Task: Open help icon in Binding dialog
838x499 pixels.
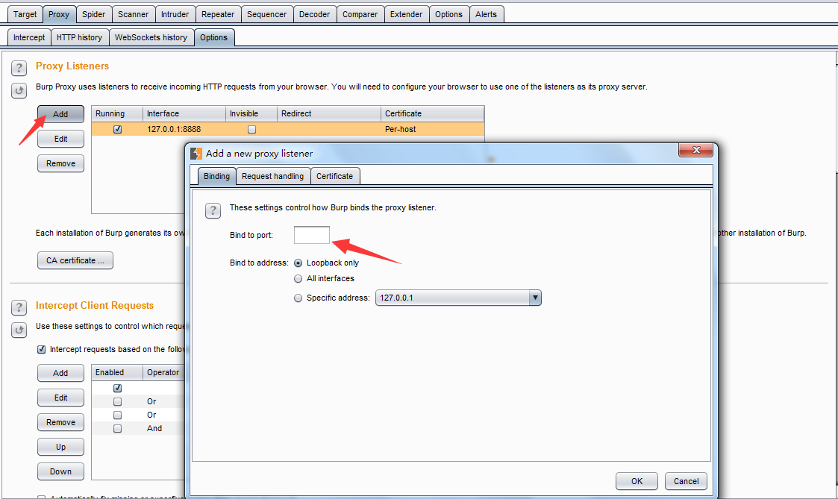Action: 213,210
